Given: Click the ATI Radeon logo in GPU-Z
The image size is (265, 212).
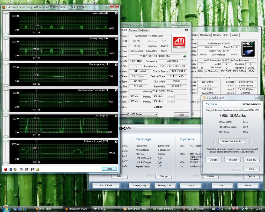Looking at the screenshot, I should click(179, 43).
